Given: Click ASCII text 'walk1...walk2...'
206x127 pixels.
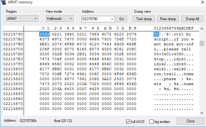Looking at the screenshot, I should coord(174,69).
